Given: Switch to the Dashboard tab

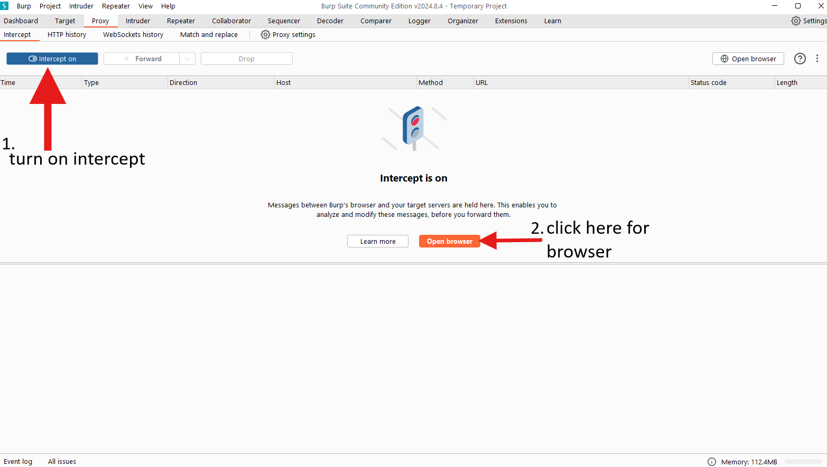Looking at the screenshot, I should [x=21, y=21].
